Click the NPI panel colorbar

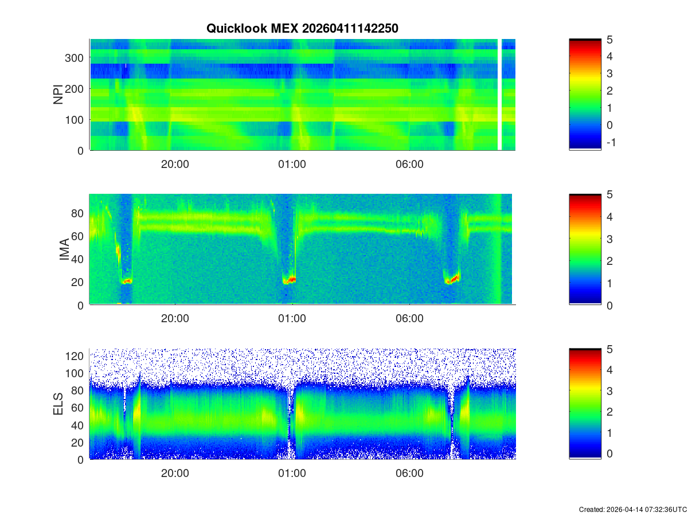coord(585,95)
